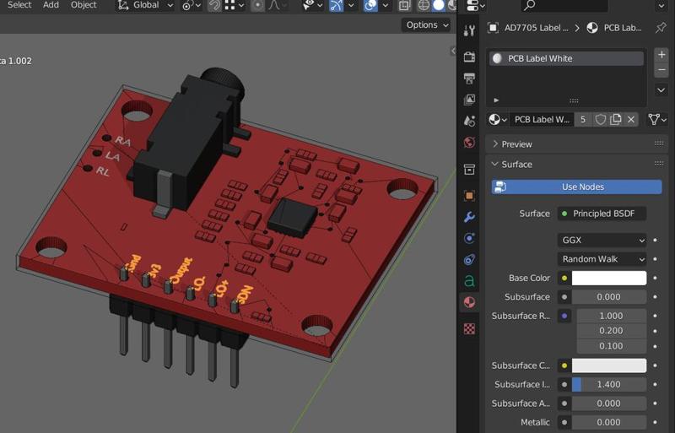
Task: Open the World properties tab
Action: click(469, 143)
